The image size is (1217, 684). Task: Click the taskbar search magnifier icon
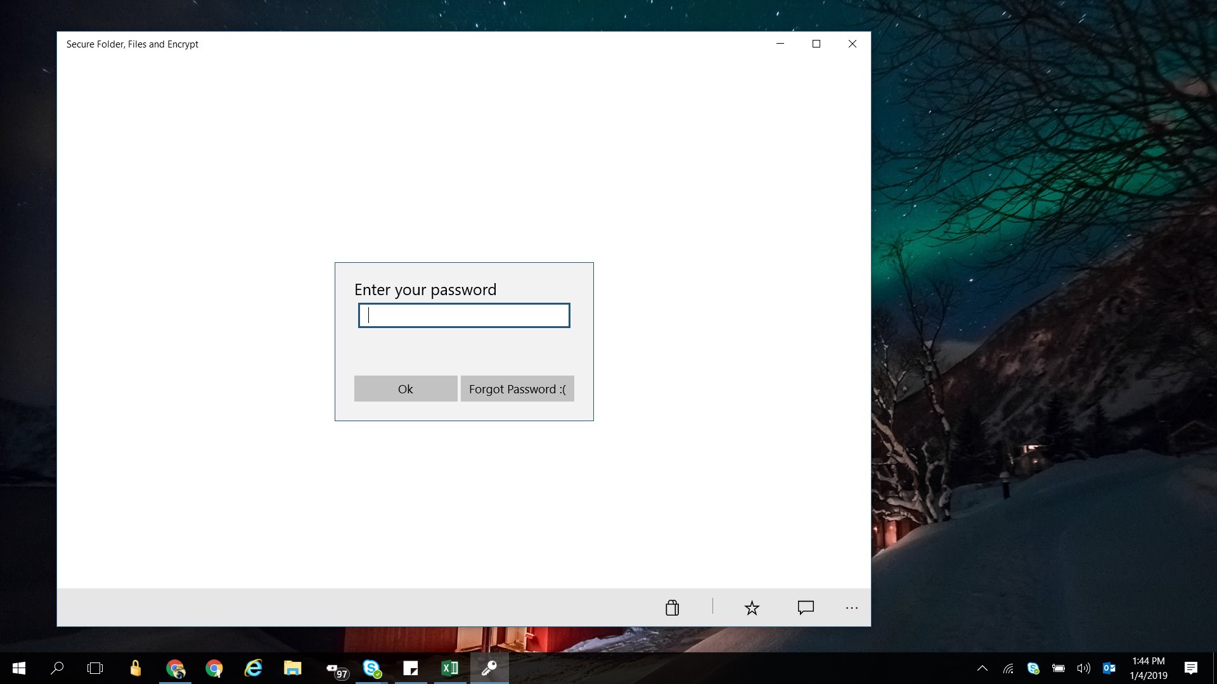(x=57, y=668)
